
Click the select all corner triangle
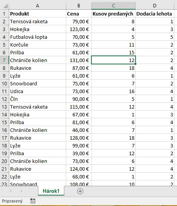tap(5, 6)
